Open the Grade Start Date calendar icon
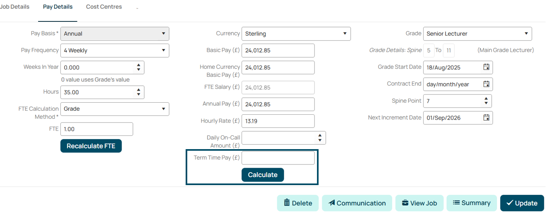 coord(486,67)
